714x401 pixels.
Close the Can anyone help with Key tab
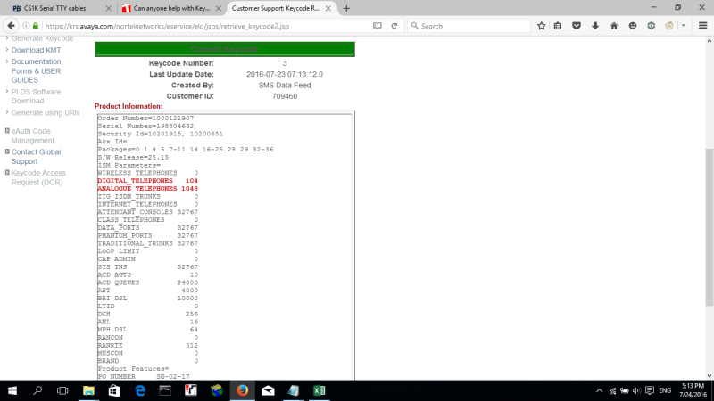(x=219, y=8)
